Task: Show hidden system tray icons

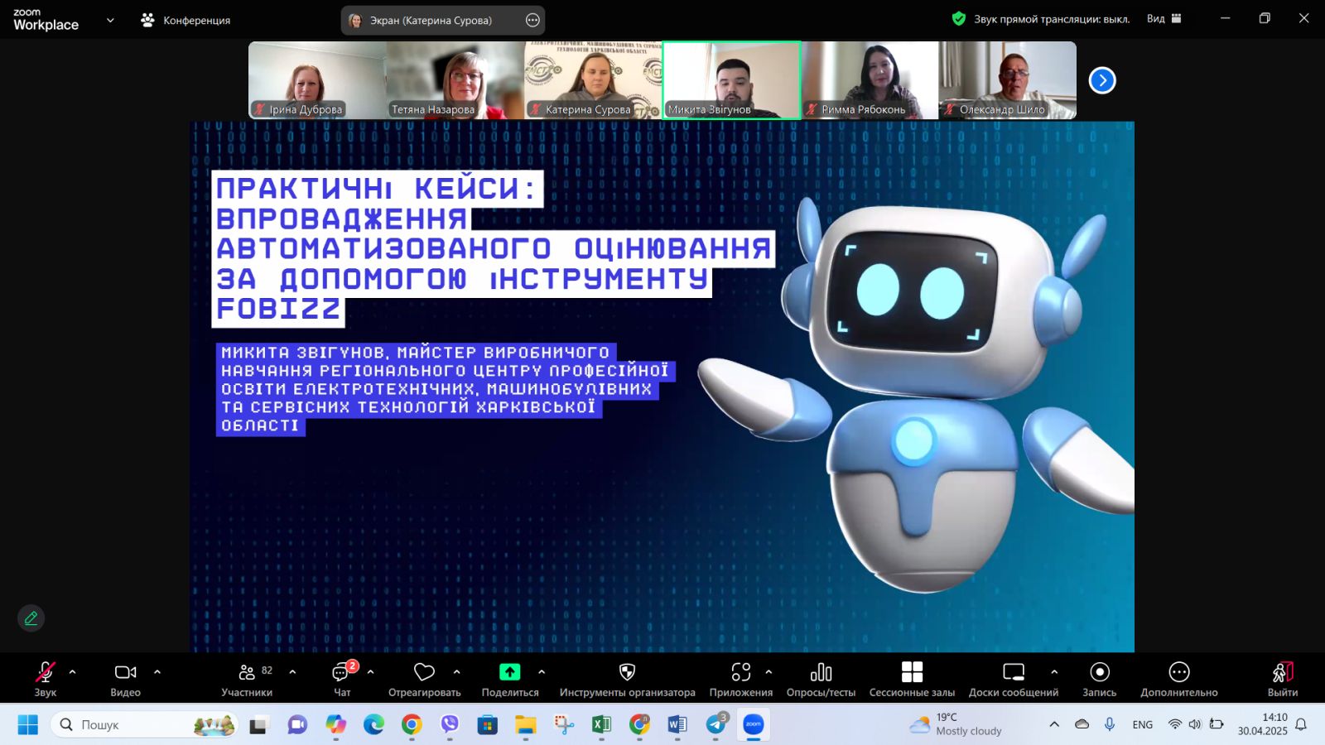Action: coord(1054,724)
